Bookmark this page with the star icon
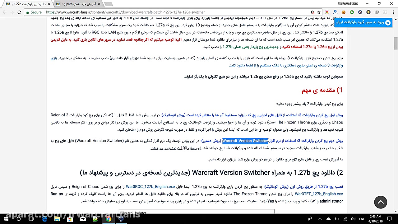This screenshot has width=398, height=224. coord(319,12)
